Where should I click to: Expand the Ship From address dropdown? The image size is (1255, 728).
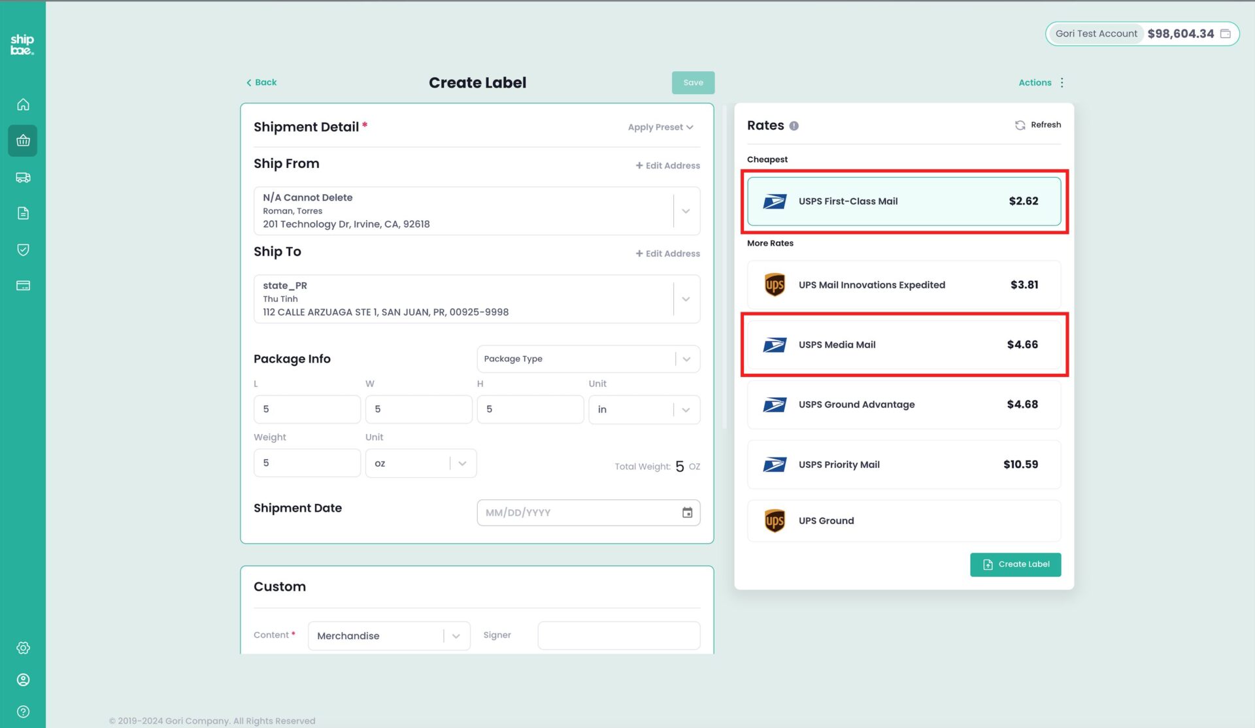pos(686,210)
